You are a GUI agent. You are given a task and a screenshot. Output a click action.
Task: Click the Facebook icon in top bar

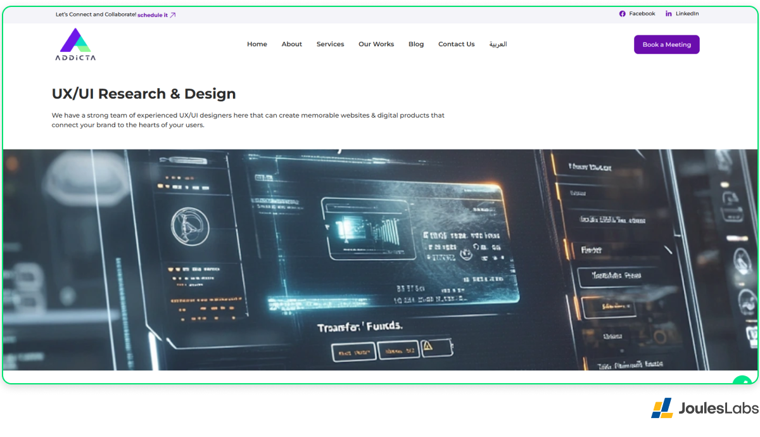coord(623,14)
